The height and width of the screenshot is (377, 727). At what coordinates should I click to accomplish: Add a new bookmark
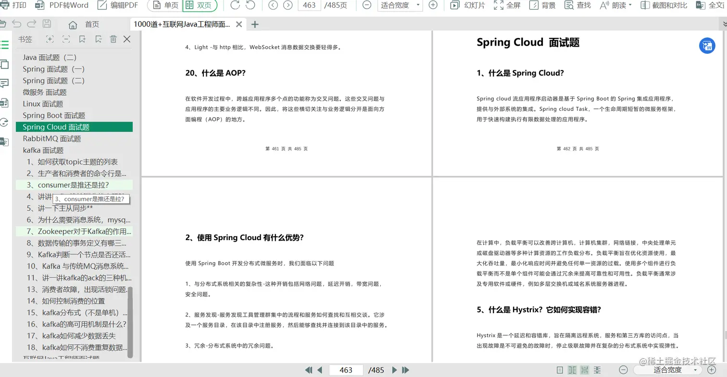click(82, 39)
